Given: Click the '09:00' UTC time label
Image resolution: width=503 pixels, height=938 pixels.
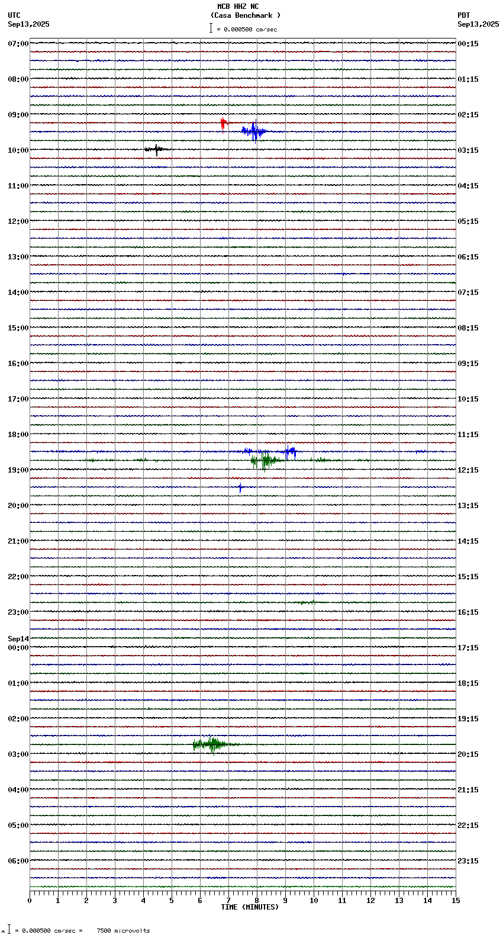Looking at the screenshot, I should (18, 115).
